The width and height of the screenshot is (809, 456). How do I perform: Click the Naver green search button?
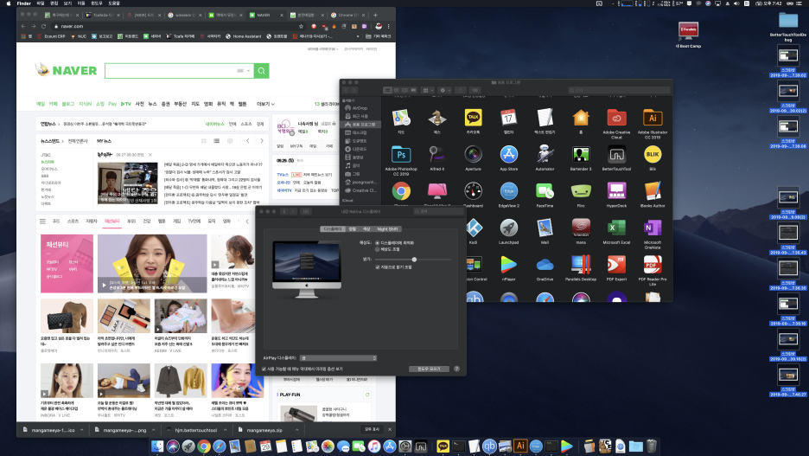click(x=262, y=71)
